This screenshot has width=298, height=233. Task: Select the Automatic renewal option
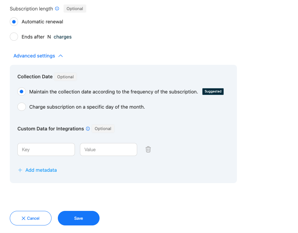[14, 21]
